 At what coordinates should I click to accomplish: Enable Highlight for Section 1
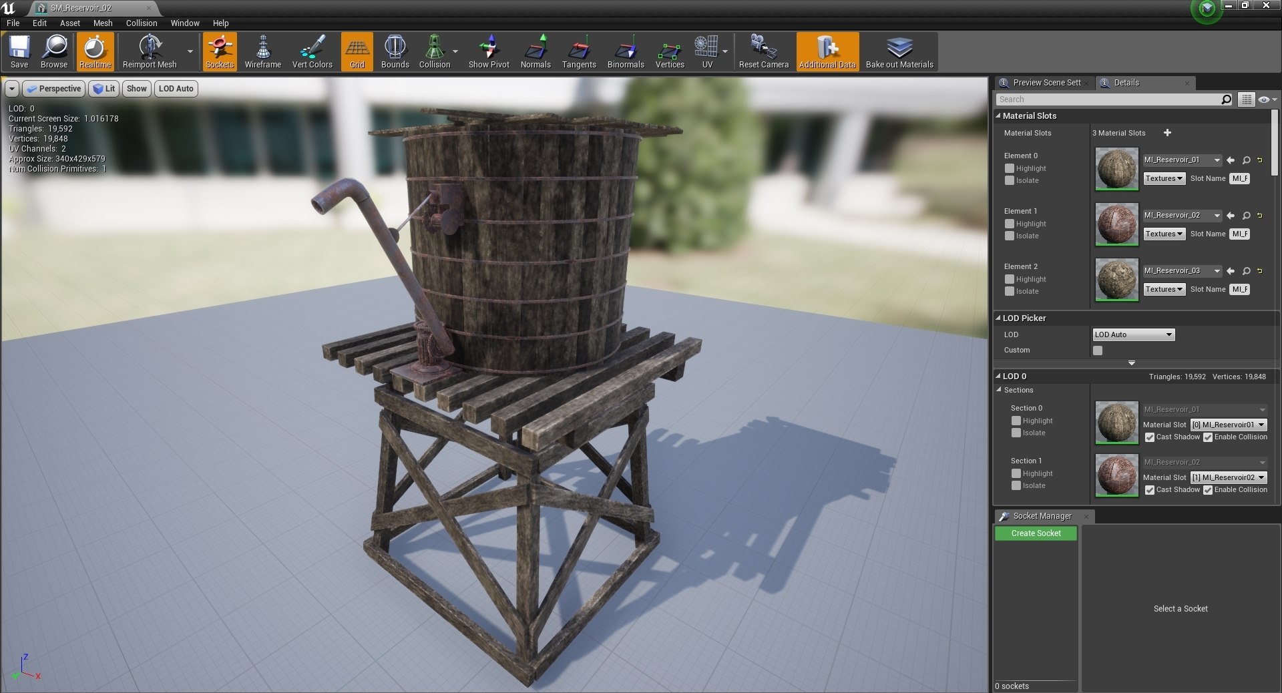pyautogui.click(x=1016, y=473)
